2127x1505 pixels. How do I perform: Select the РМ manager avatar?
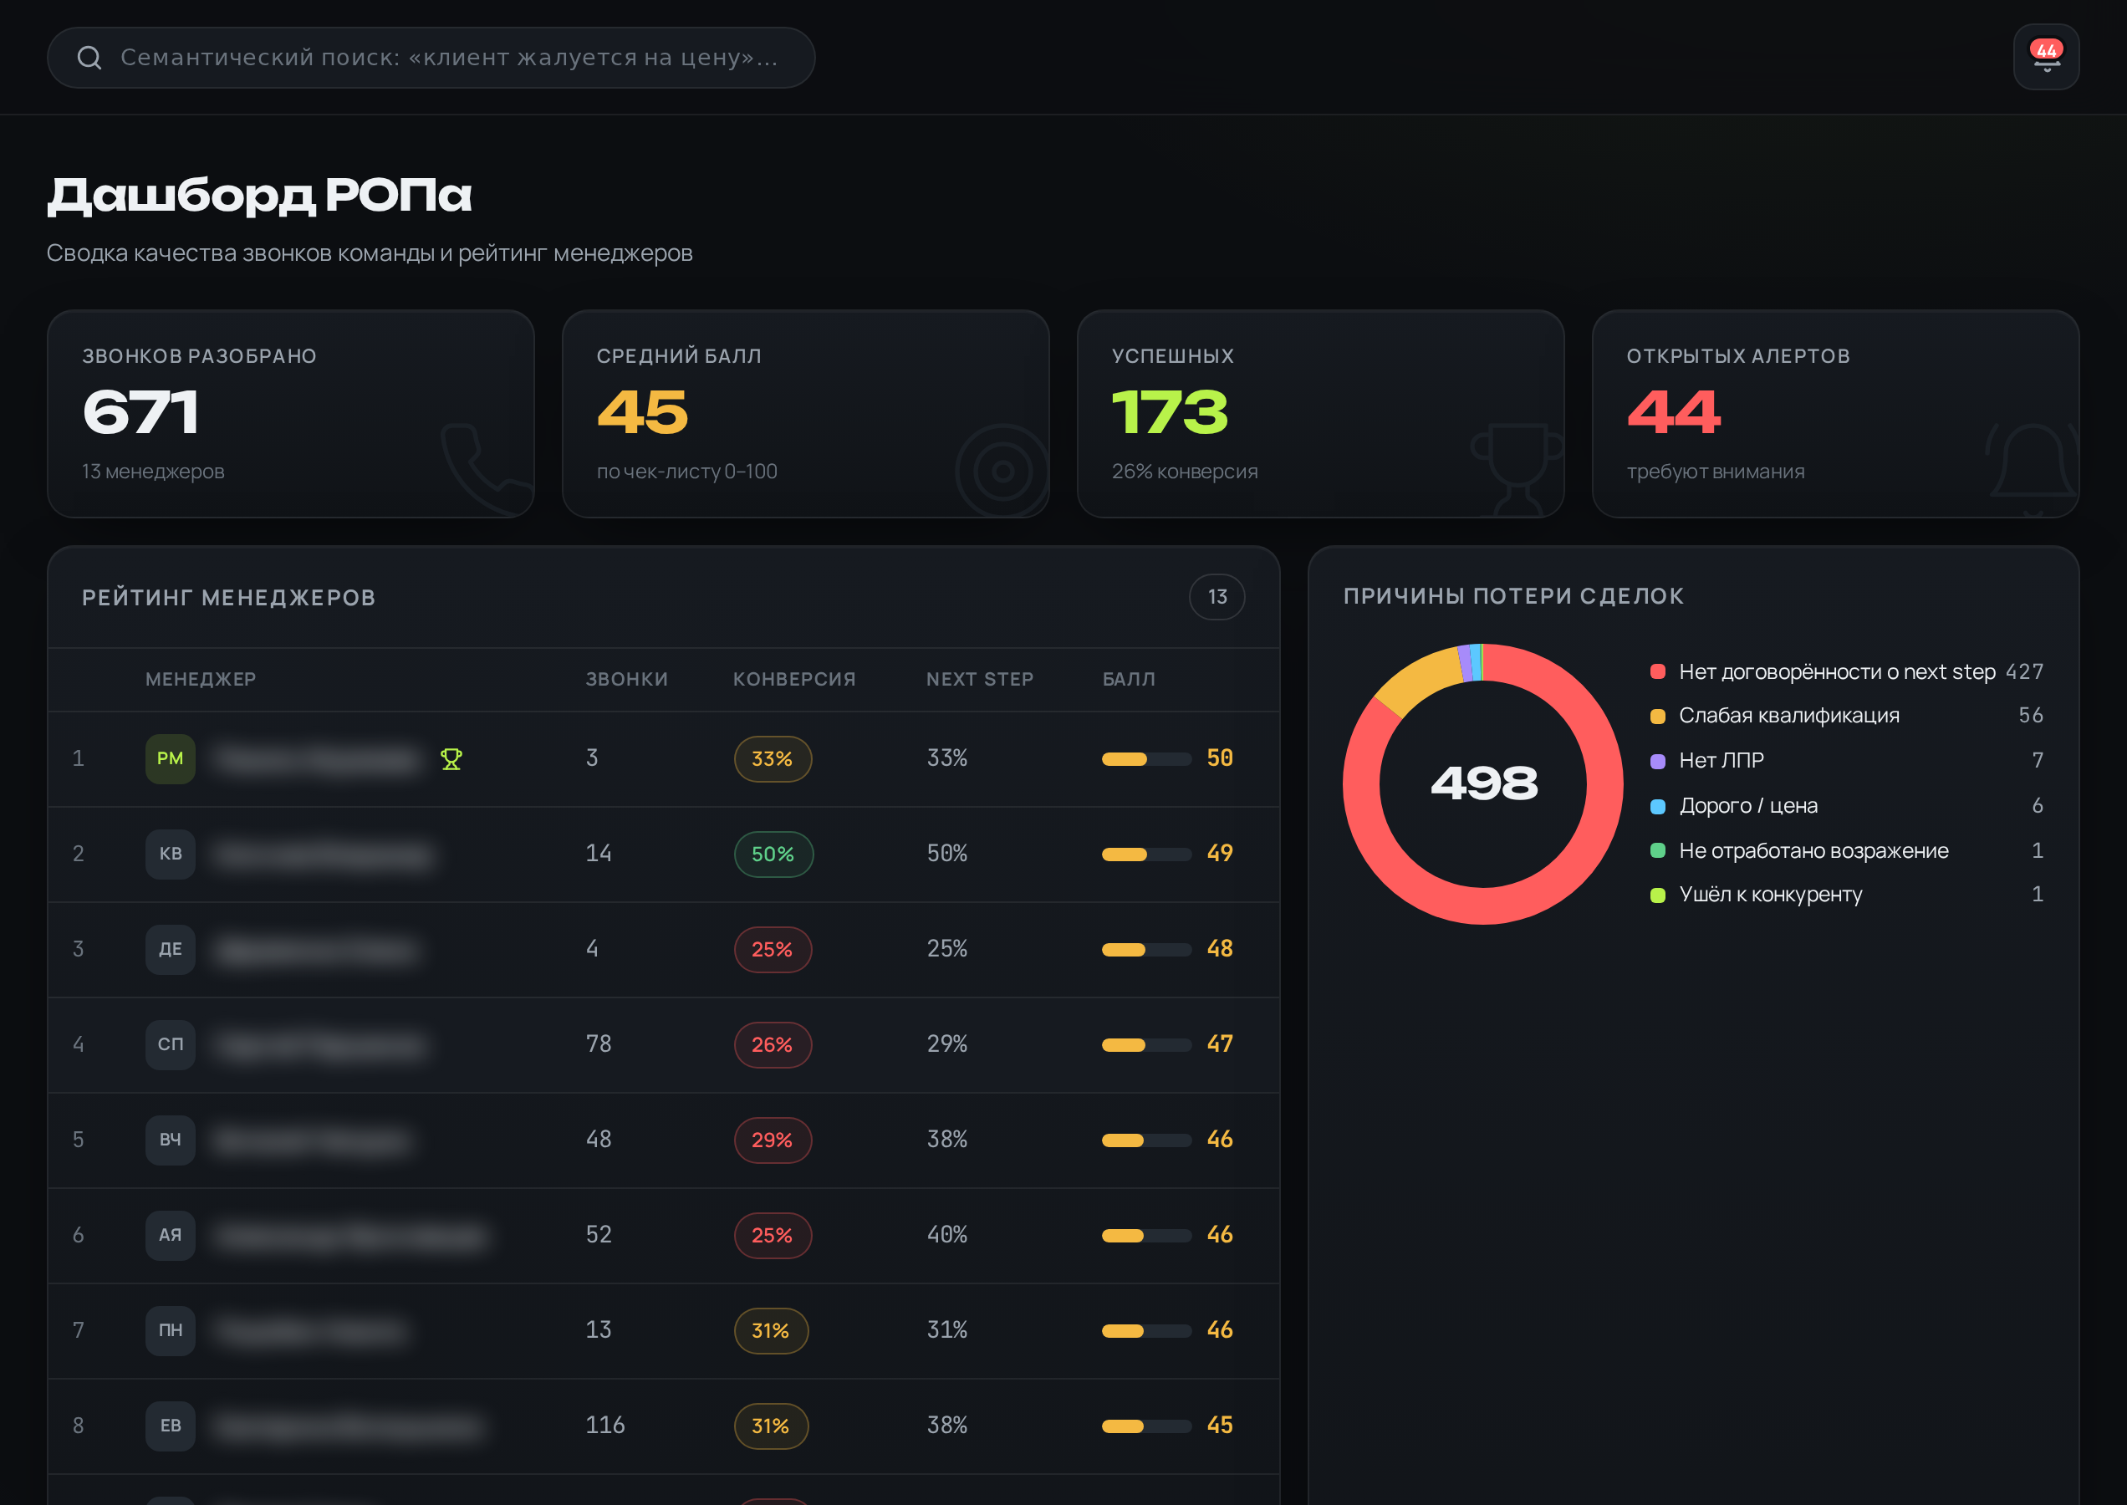pyautogui.click(x=171, y=759)
